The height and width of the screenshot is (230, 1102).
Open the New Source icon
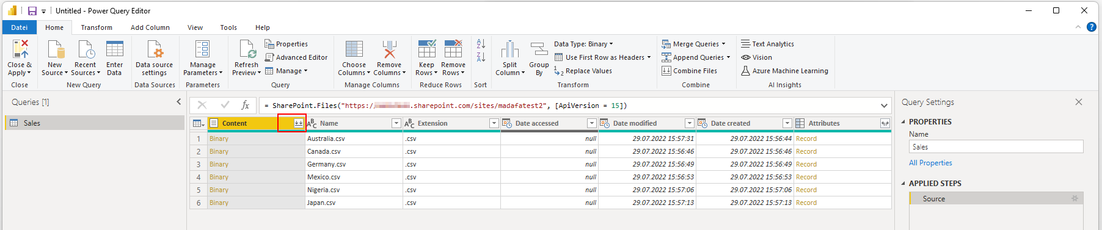click(55, 49)
